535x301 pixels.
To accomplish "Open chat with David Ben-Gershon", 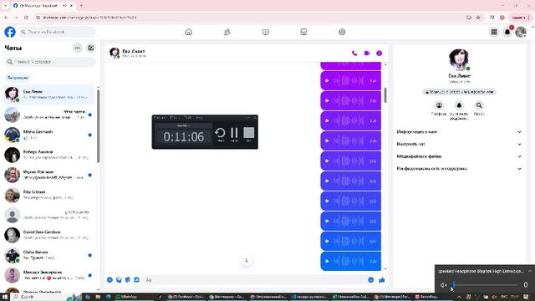I will click(x=48, y=235).
